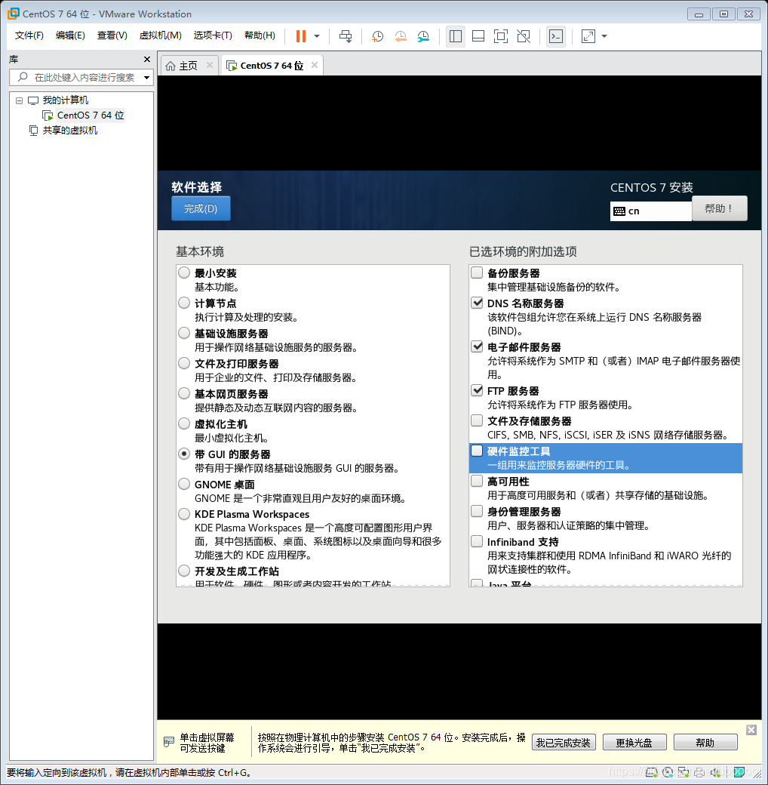
Task: Open the snapshot manager icon
Action: click(424, 36)
